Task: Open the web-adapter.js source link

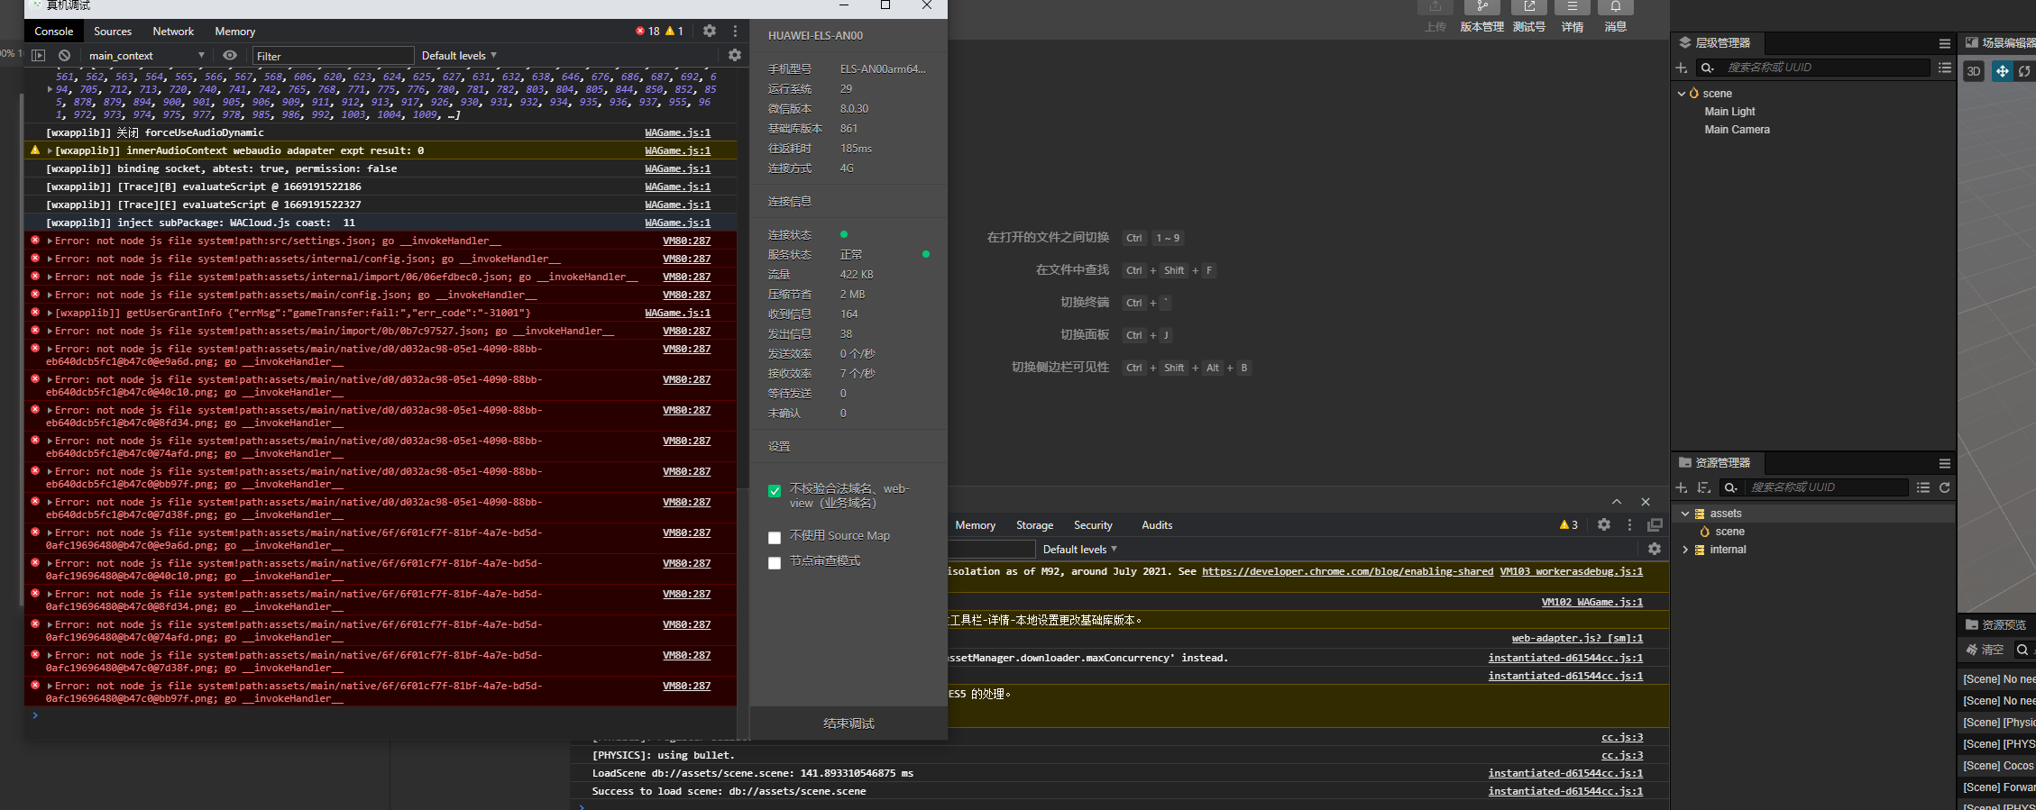Action: pyautogui.click(x=1577, y=638)
